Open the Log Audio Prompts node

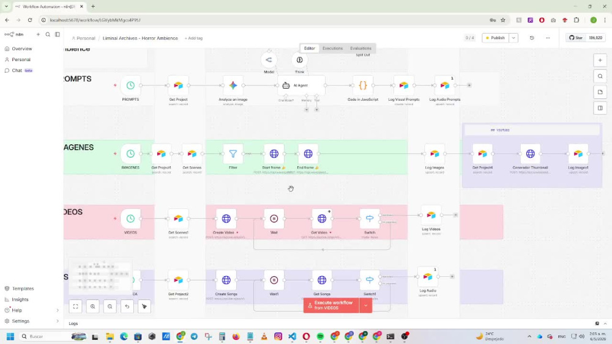[x=444, y=86]
